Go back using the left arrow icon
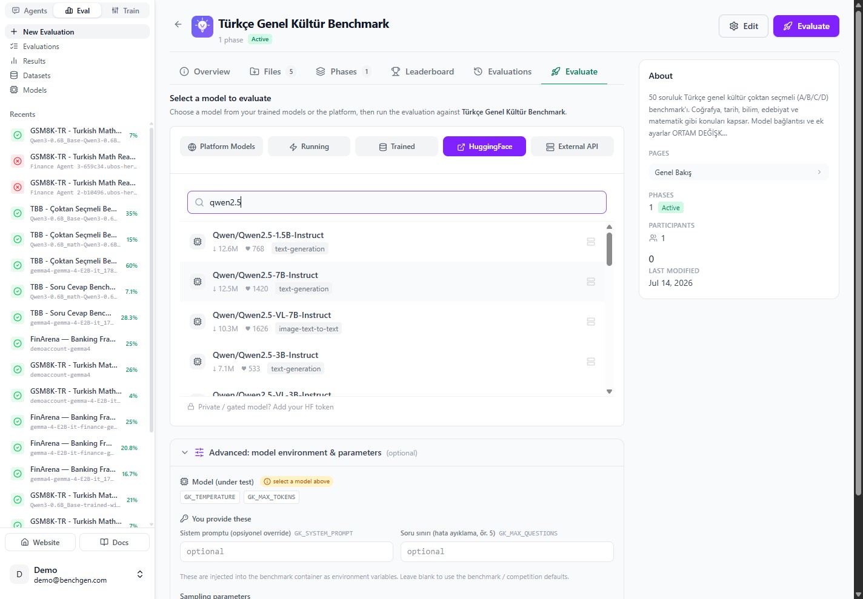The width and height of the screenshot is (863, 599). (178, 24)
